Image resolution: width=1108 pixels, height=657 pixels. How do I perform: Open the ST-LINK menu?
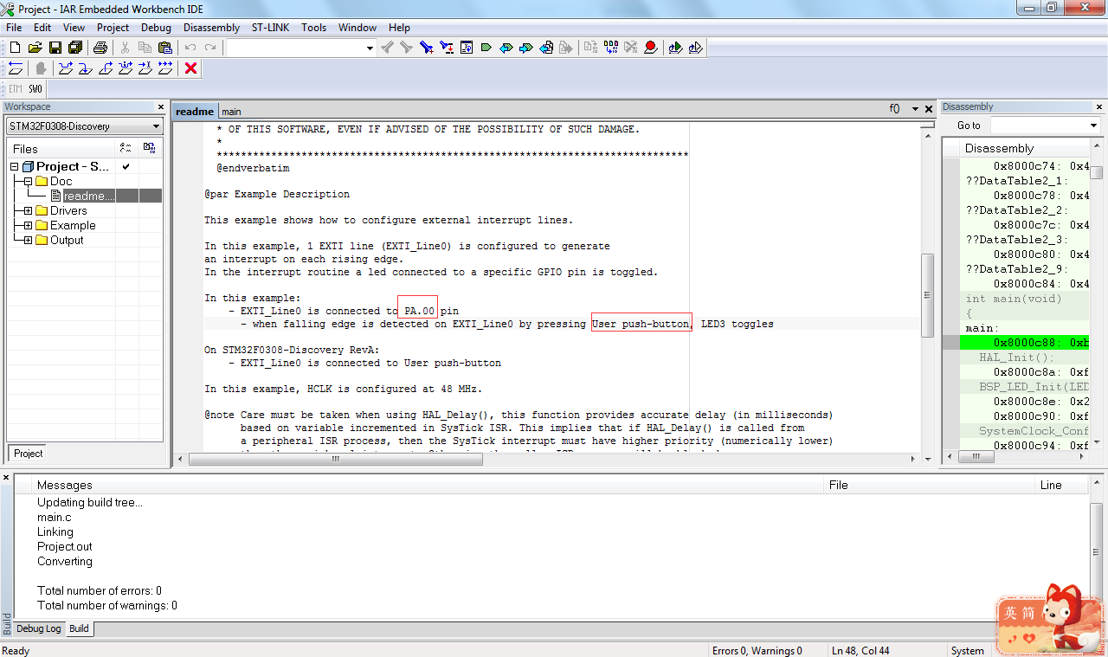click(x=270, y=28)
